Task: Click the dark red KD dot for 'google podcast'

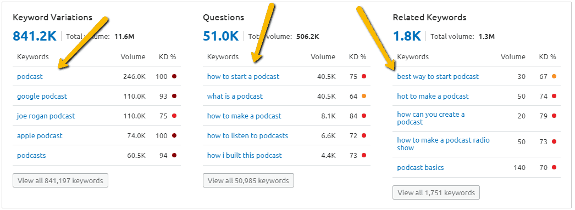Action: (174, 96)
